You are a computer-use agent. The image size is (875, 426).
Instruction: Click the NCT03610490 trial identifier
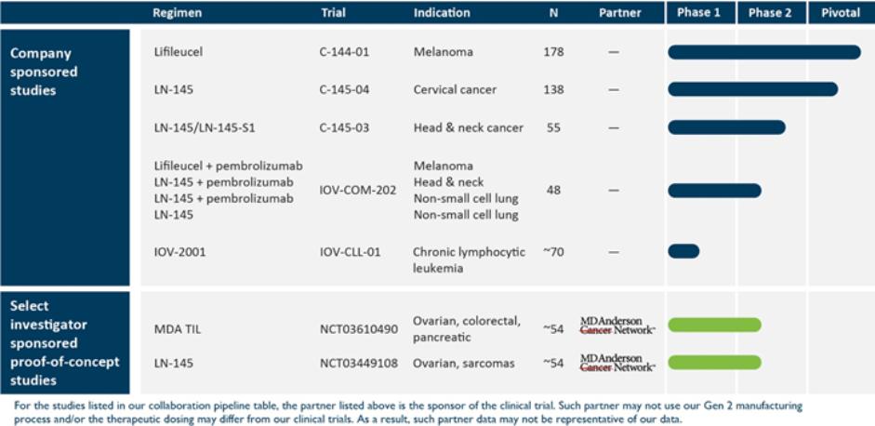(x=359, y=329)
